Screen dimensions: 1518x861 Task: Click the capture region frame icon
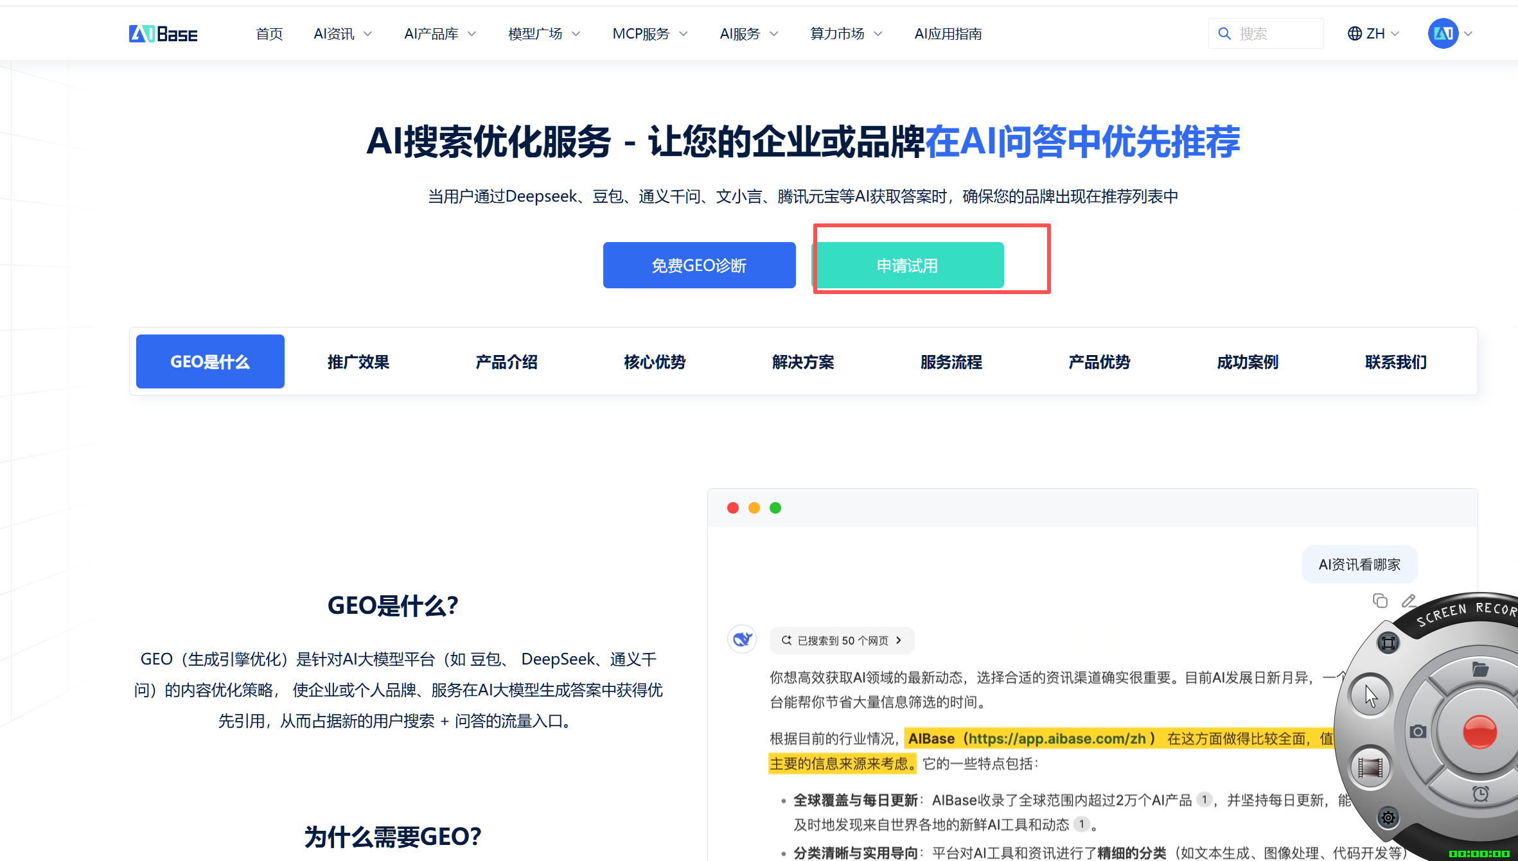click(x=1388, y=643)
